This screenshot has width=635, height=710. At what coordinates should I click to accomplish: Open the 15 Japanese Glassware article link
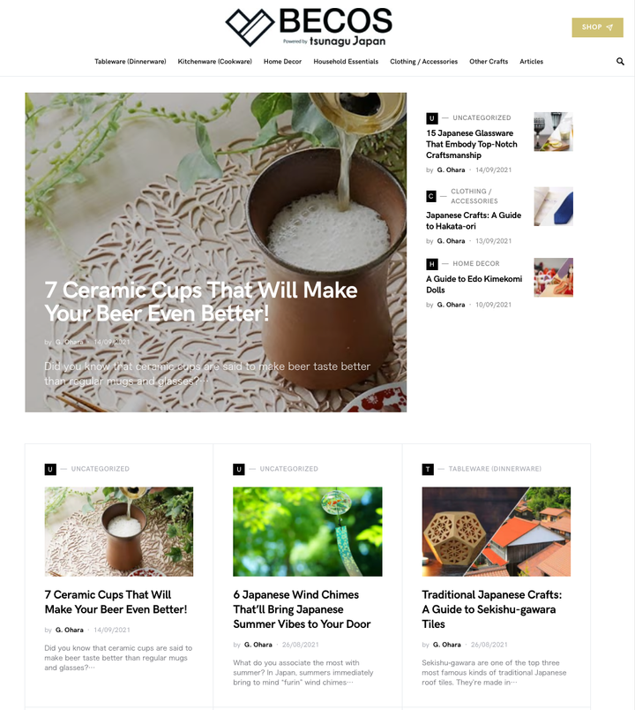tap(472, 144)
